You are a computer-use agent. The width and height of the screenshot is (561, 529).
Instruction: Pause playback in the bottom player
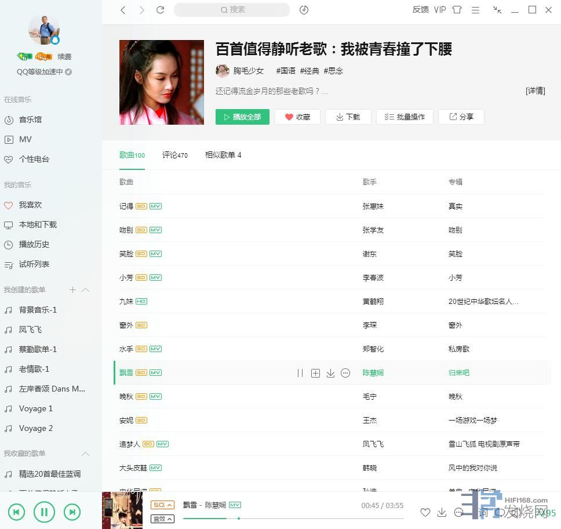tap(44, 511)
